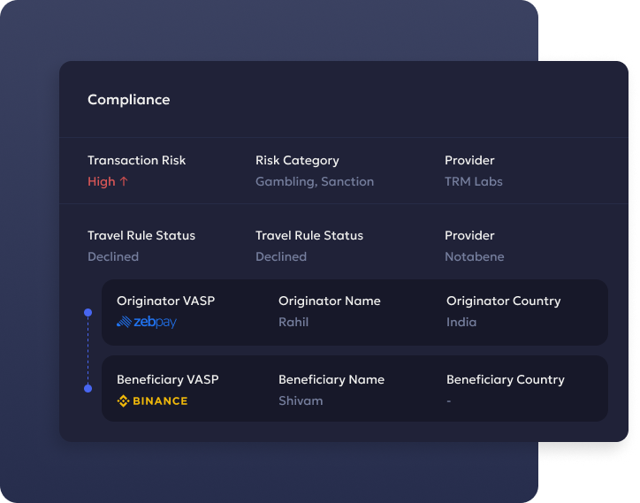Select the originator country India
640x503 pixels.
[461, 322]
